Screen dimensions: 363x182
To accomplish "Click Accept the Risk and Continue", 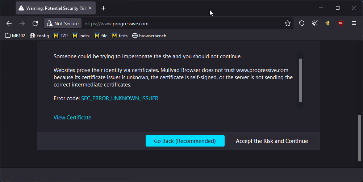I will click(272, 141).
